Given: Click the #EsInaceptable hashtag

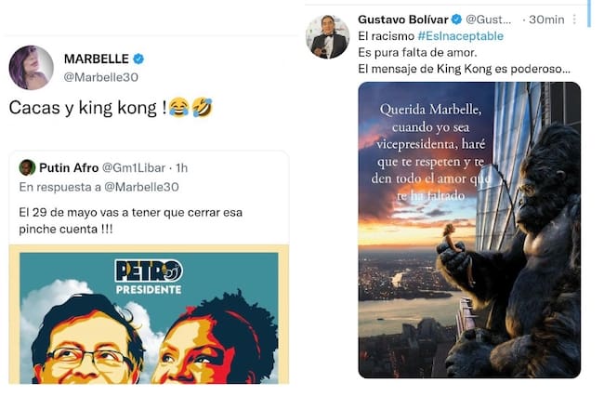Looking at the screenshot, I should point(460,36).
